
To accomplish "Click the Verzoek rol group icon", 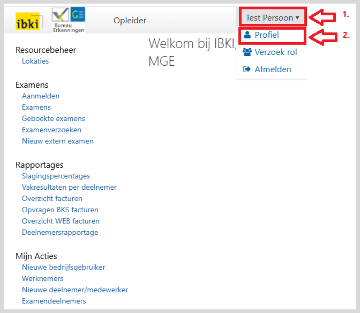I will click(247, 52).
